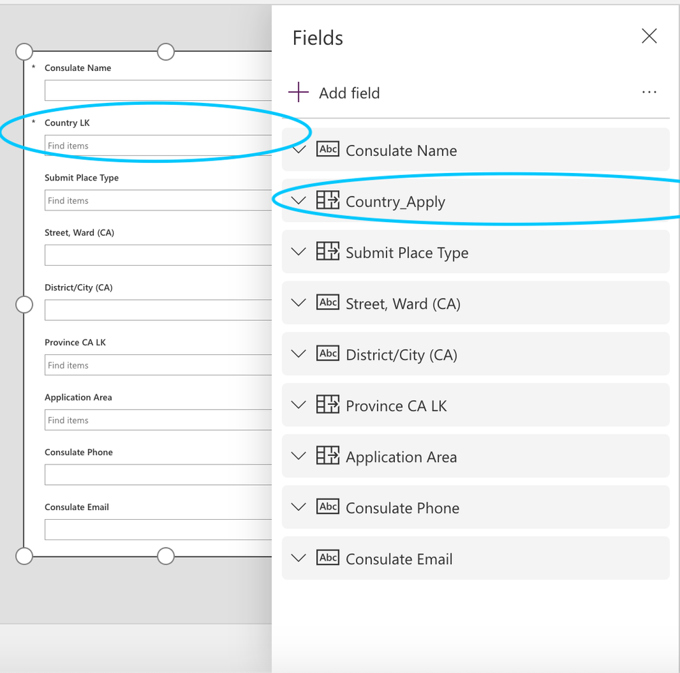Click the Abc icon beside Consulate Email
Viewport: 680px width, 673px height.
point(328,558)
